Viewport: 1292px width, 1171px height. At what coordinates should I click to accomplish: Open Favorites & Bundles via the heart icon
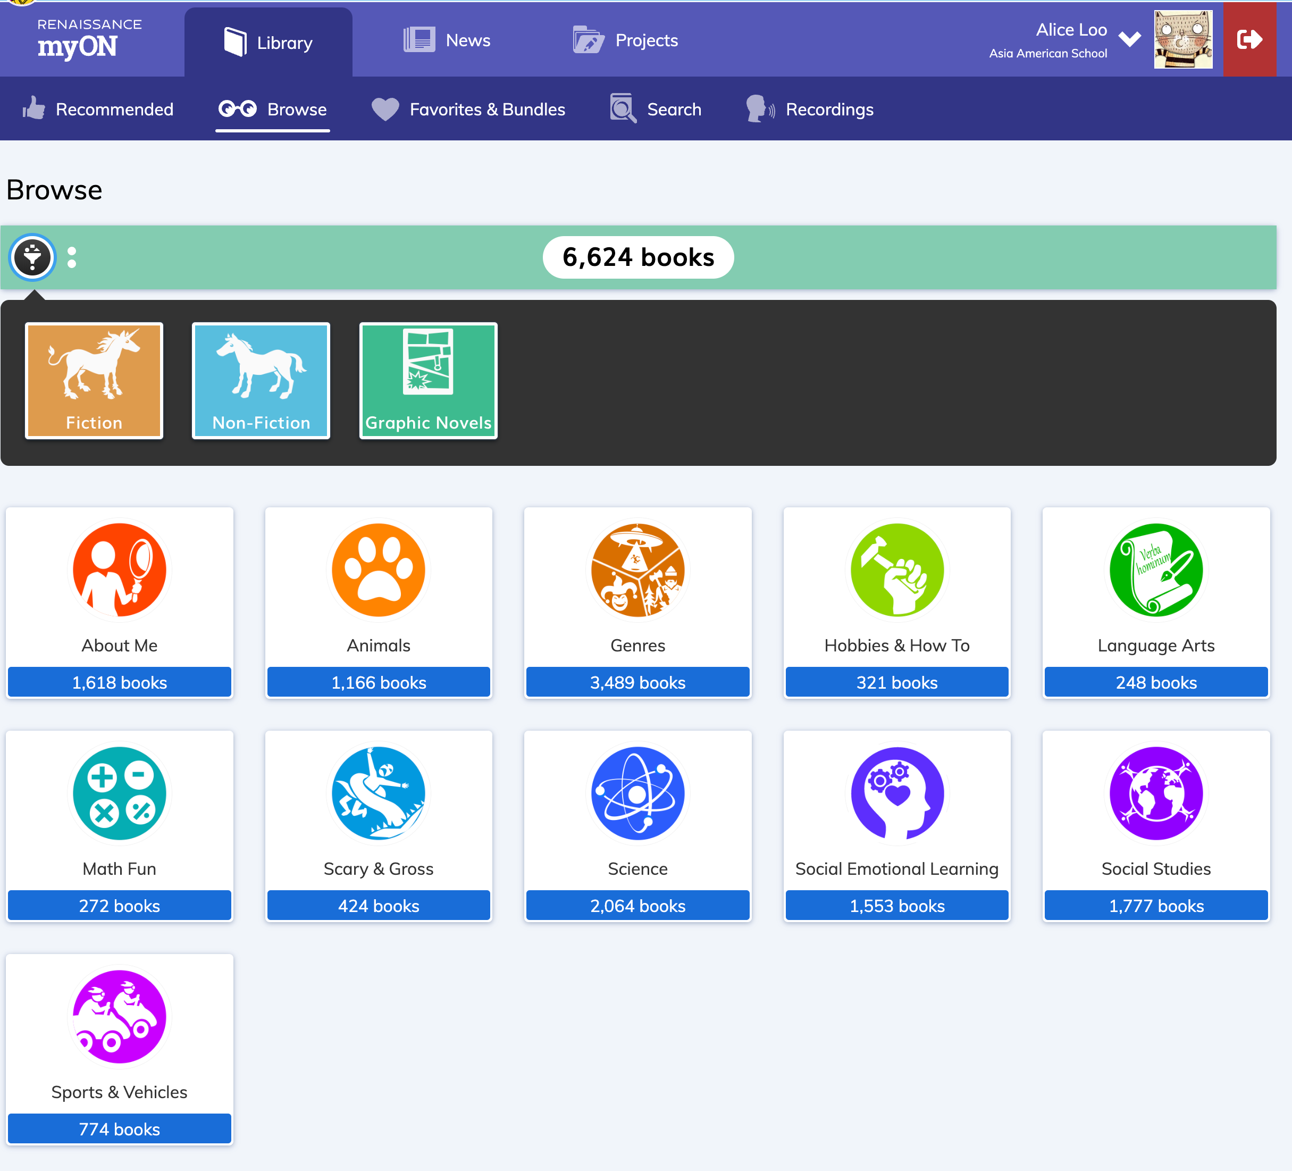pos(385,109)
